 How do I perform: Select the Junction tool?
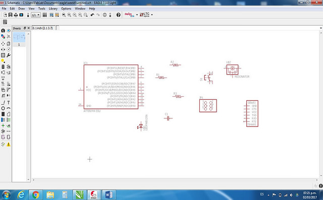pyautogui.click(x=3, y=125)
